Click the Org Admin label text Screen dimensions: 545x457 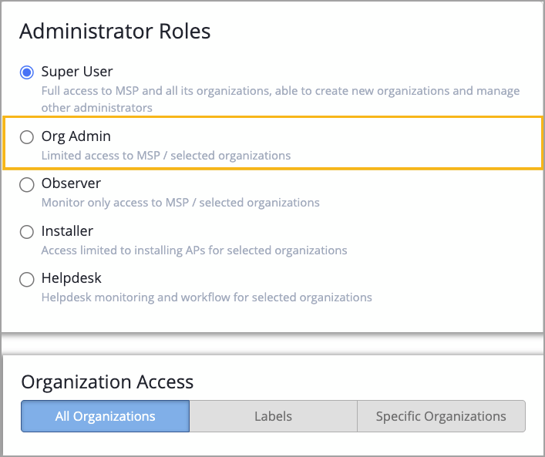pos(76,136)
